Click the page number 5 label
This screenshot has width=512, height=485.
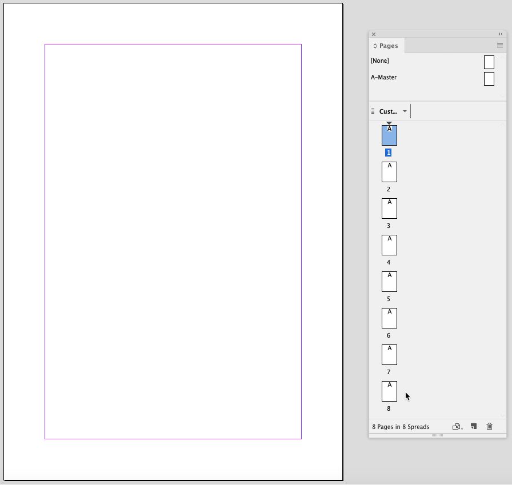[388, 299]
